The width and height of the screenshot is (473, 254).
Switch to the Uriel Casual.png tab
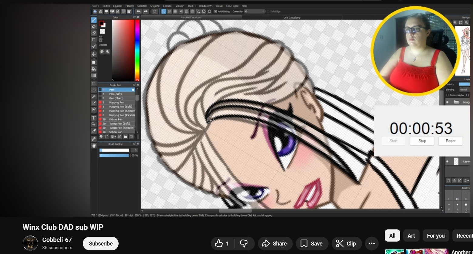pyautogui.click(x=292, y=18)
